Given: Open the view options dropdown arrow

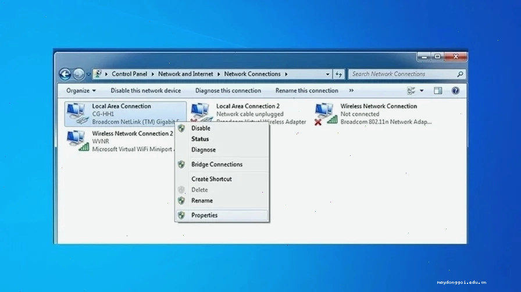Looking at the screenshot, I should pyautogui.click(x=422, y=91).
